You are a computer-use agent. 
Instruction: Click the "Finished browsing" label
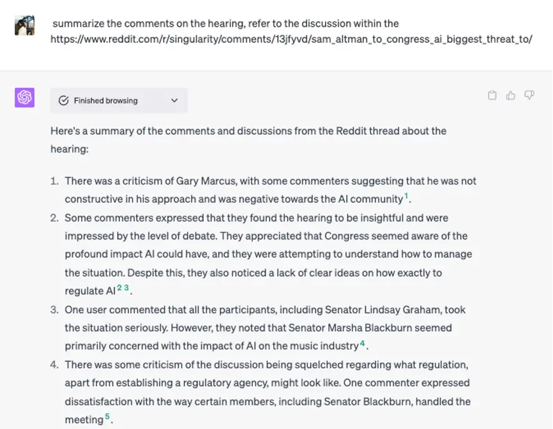tap(105, 101)
